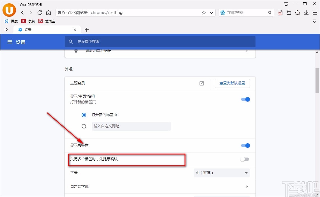
Task: Select the 输入自定义网址 radio button
Action: (84, 126)
